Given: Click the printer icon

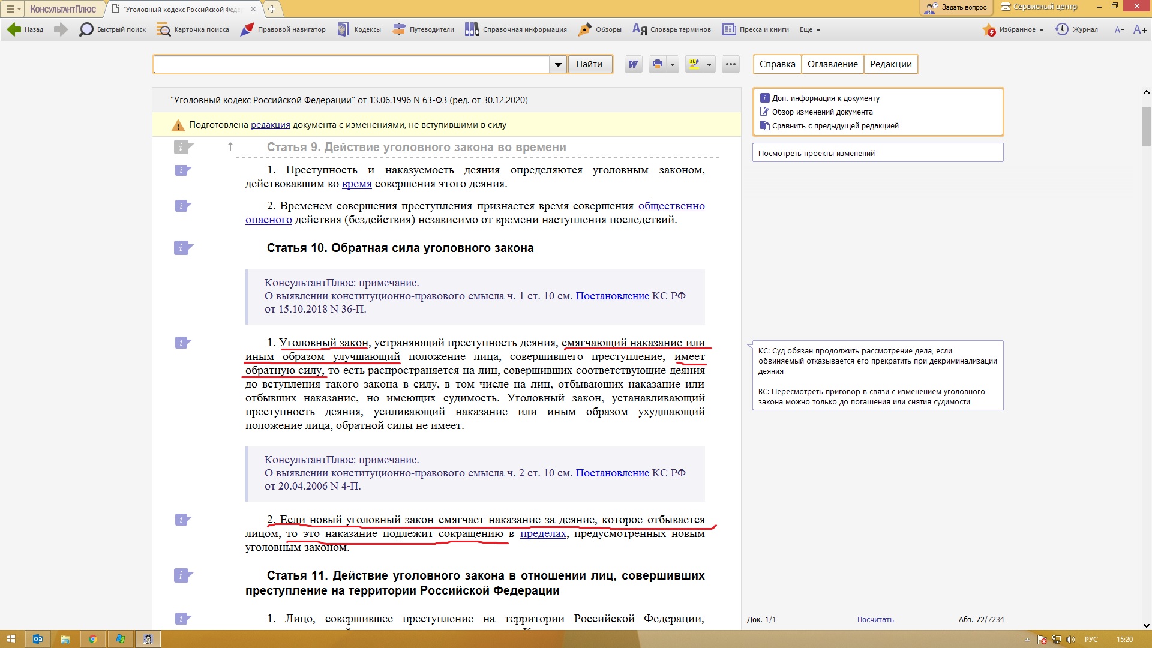Looking at the screenshot, I should [658, 64].
